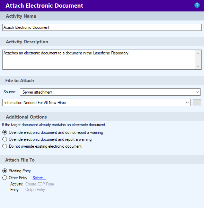Choose the Starting Entry radio option
The height and width of the screenshot is (208, 204).
pyautogui.click(x=17, y=171)
